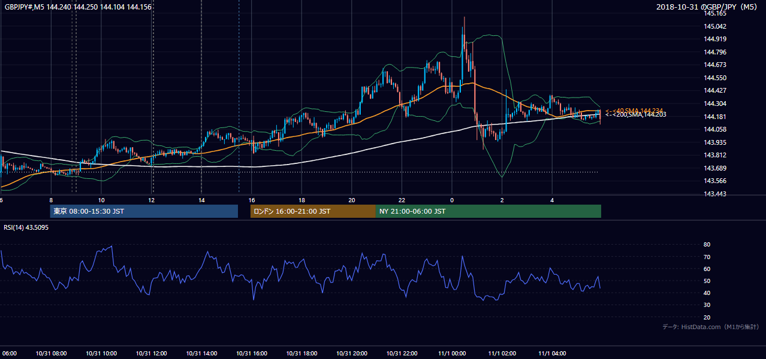This screenshot has height=359, width=766.
Task: Click the 143.443 price axis label
Action: 715,194
